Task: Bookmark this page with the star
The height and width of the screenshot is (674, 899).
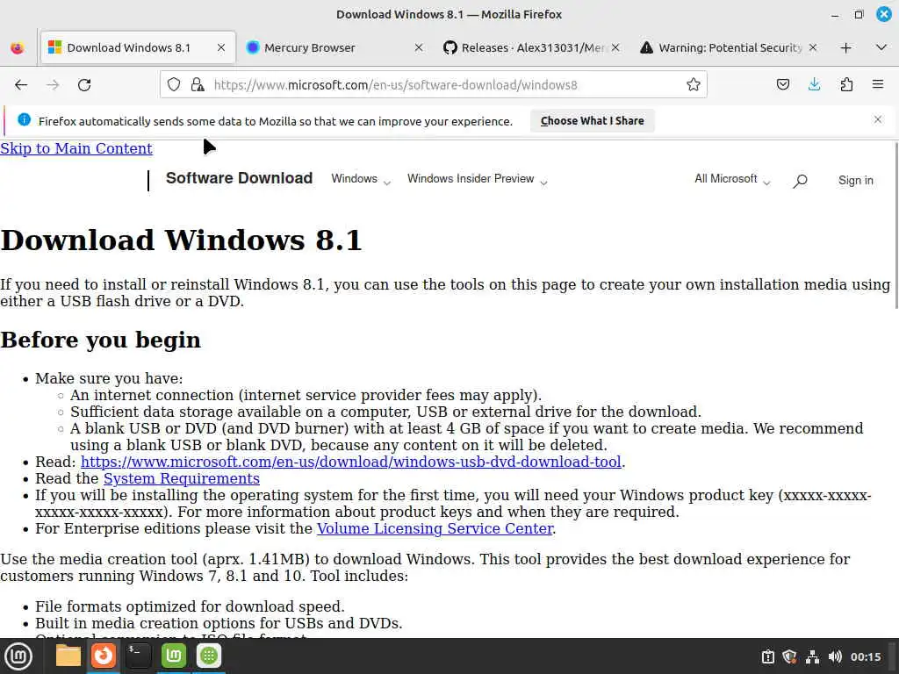Action: [x=694, y=85]
